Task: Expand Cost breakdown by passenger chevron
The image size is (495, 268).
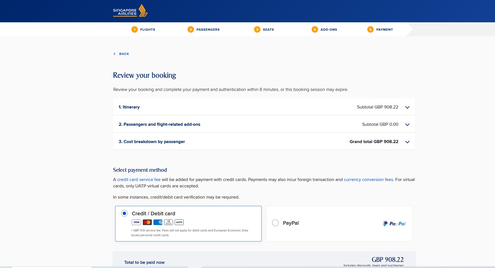Action: 407,142
